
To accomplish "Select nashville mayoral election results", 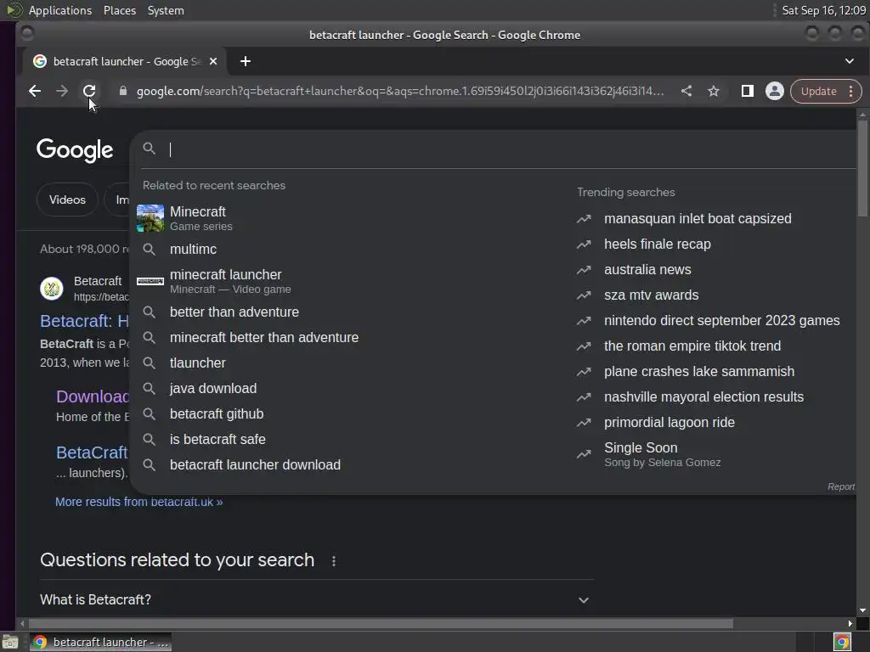I will (703, 397).
